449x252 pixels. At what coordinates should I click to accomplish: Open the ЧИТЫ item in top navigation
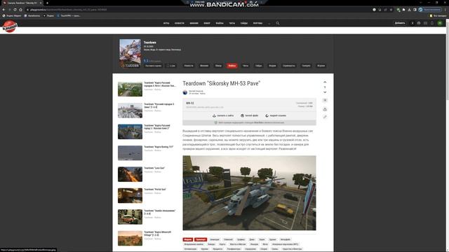[x=232, y=23]
